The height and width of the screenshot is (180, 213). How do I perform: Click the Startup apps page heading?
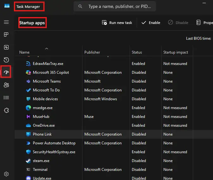point(32,23)
